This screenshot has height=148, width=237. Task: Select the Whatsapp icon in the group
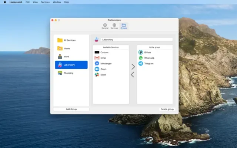coord(141,58)
